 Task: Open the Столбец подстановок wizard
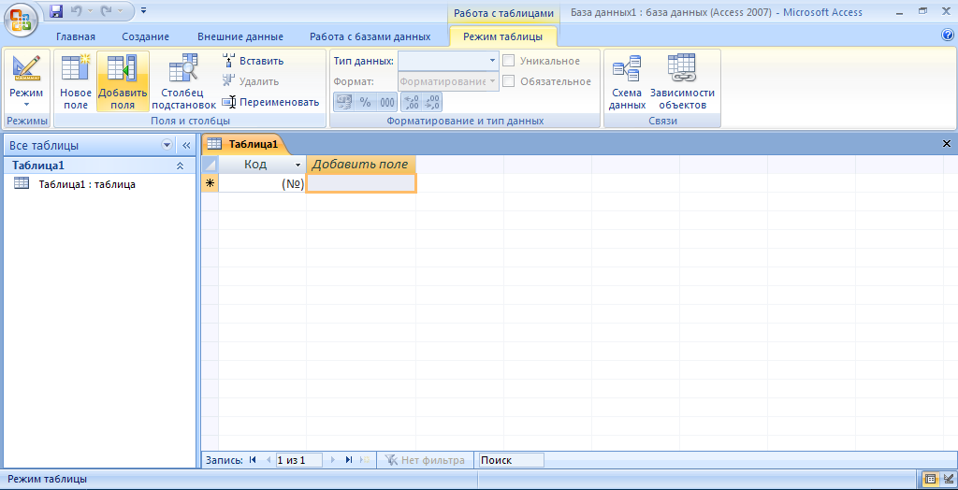[x=183, y=81]
